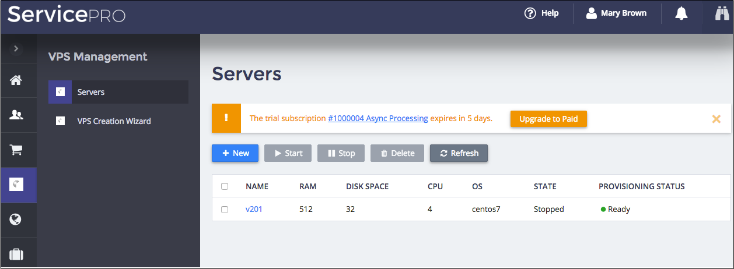Click the active VPS icon in sidebar

pyautogui.click(x=16, y=185)
